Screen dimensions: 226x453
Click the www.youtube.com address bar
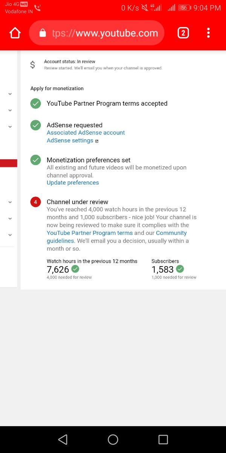tap(97, 33)
